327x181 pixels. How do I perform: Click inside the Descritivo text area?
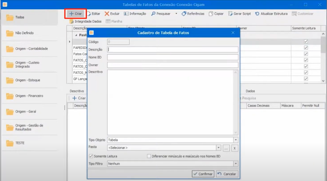170,102
